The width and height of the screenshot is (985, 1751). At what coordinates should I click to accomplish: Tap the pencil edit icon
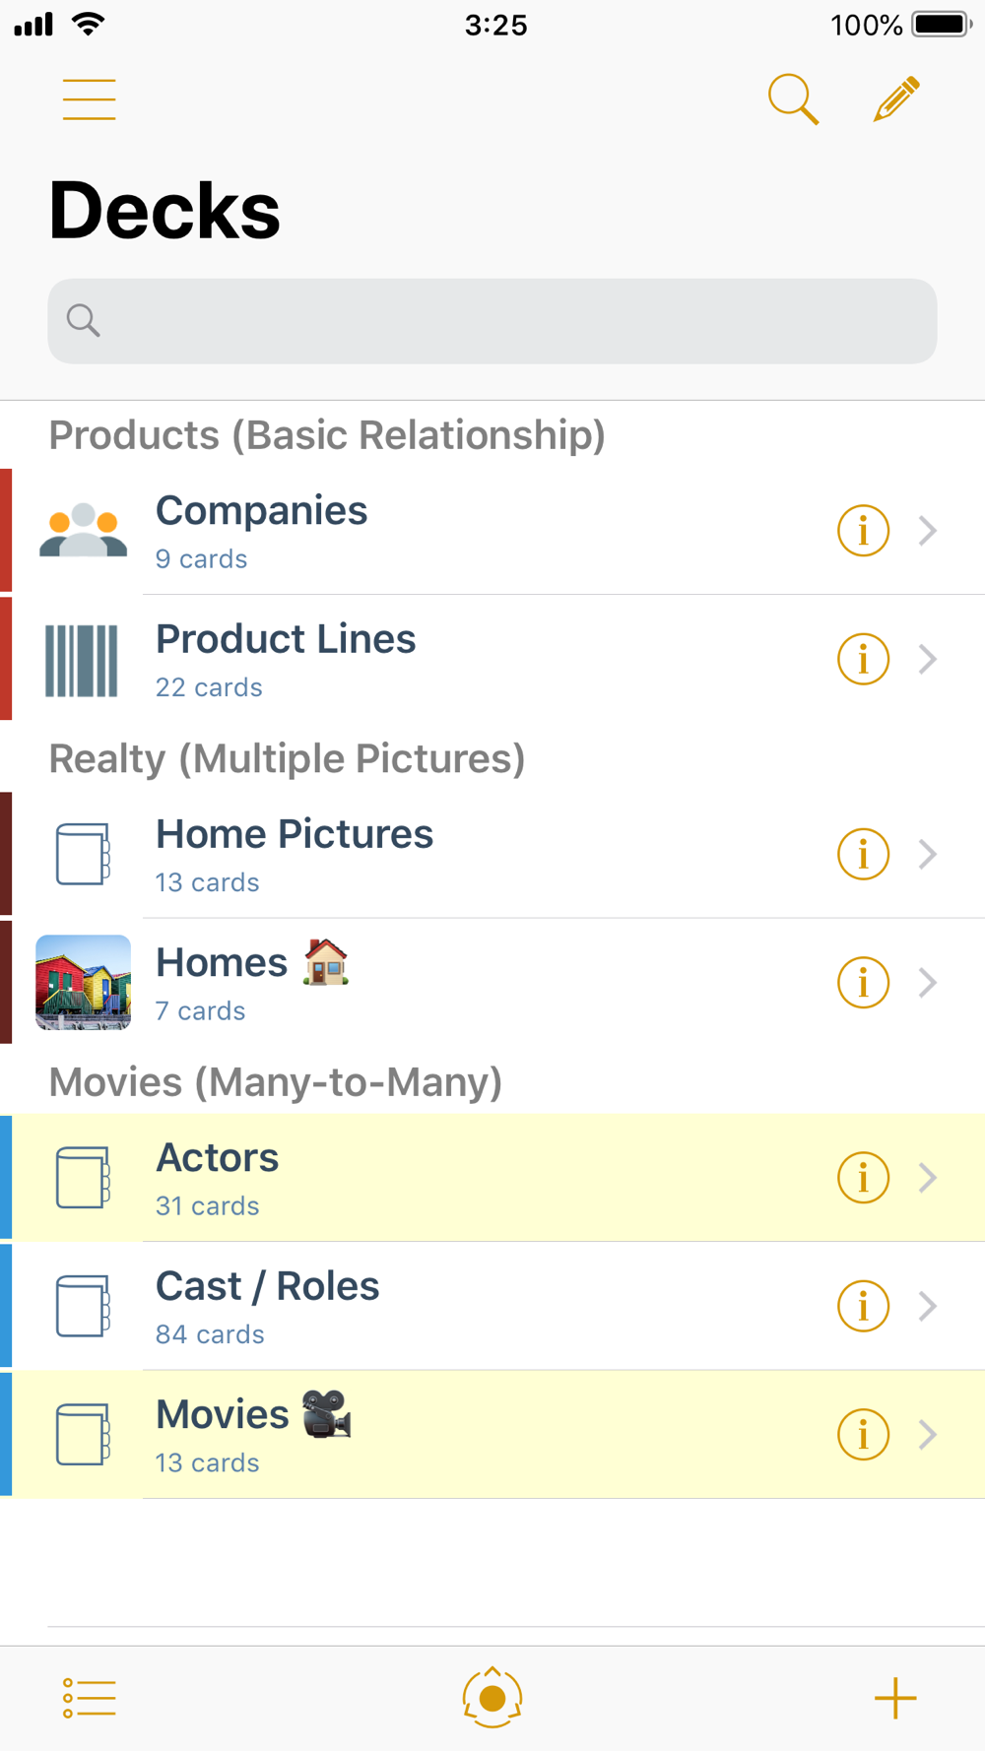896,99
